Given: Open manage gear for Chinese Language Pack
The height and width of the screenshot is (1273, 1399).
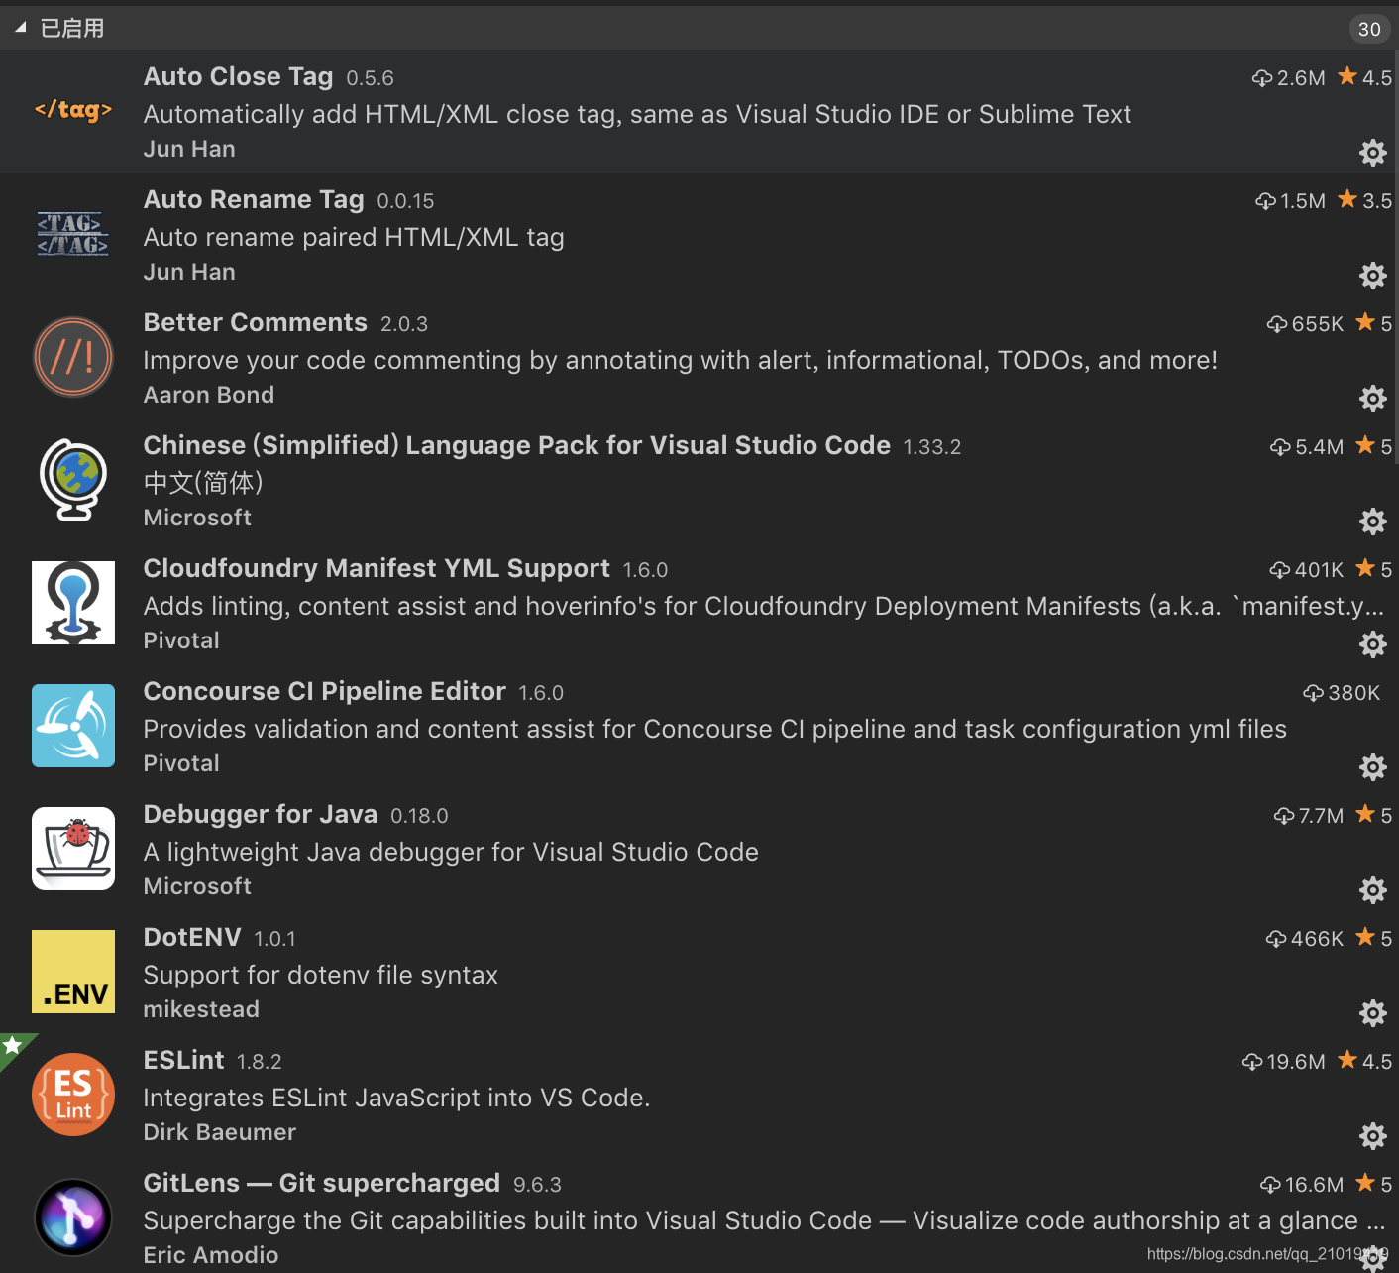Looking at the screenshot, I should [x=1372, y=521].
